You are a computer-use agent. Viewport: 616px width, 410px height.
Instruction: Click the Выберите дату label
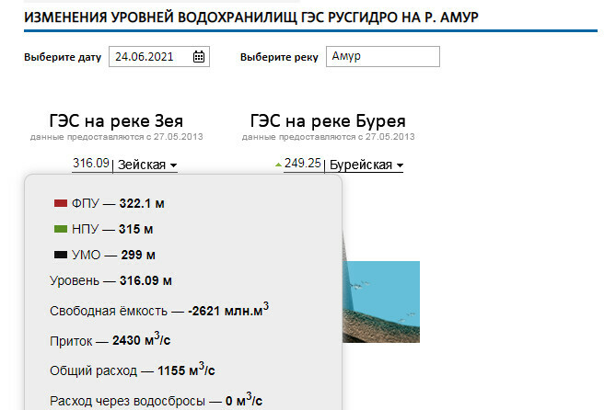(x=63, y=57)
